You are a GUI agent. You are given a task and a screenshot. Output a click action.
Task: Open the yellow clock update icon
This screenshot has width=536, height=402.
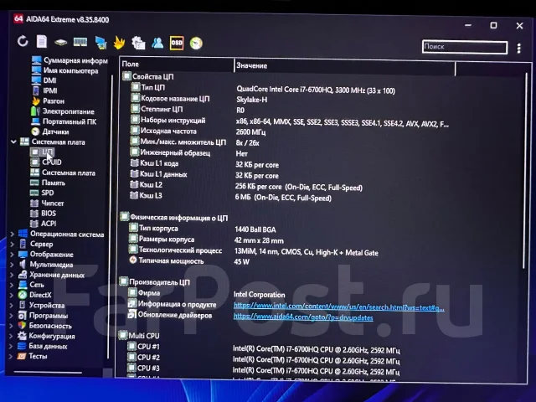click(196, 43)
